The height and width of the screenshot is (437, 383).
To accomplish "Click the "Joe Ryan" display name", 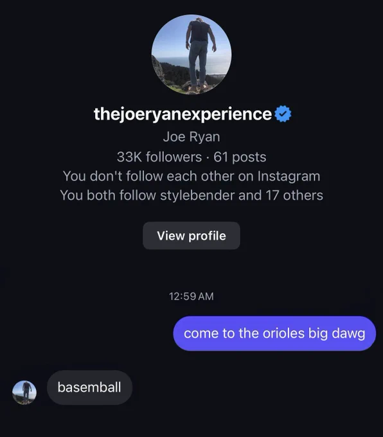I will (x=191, y=136).
